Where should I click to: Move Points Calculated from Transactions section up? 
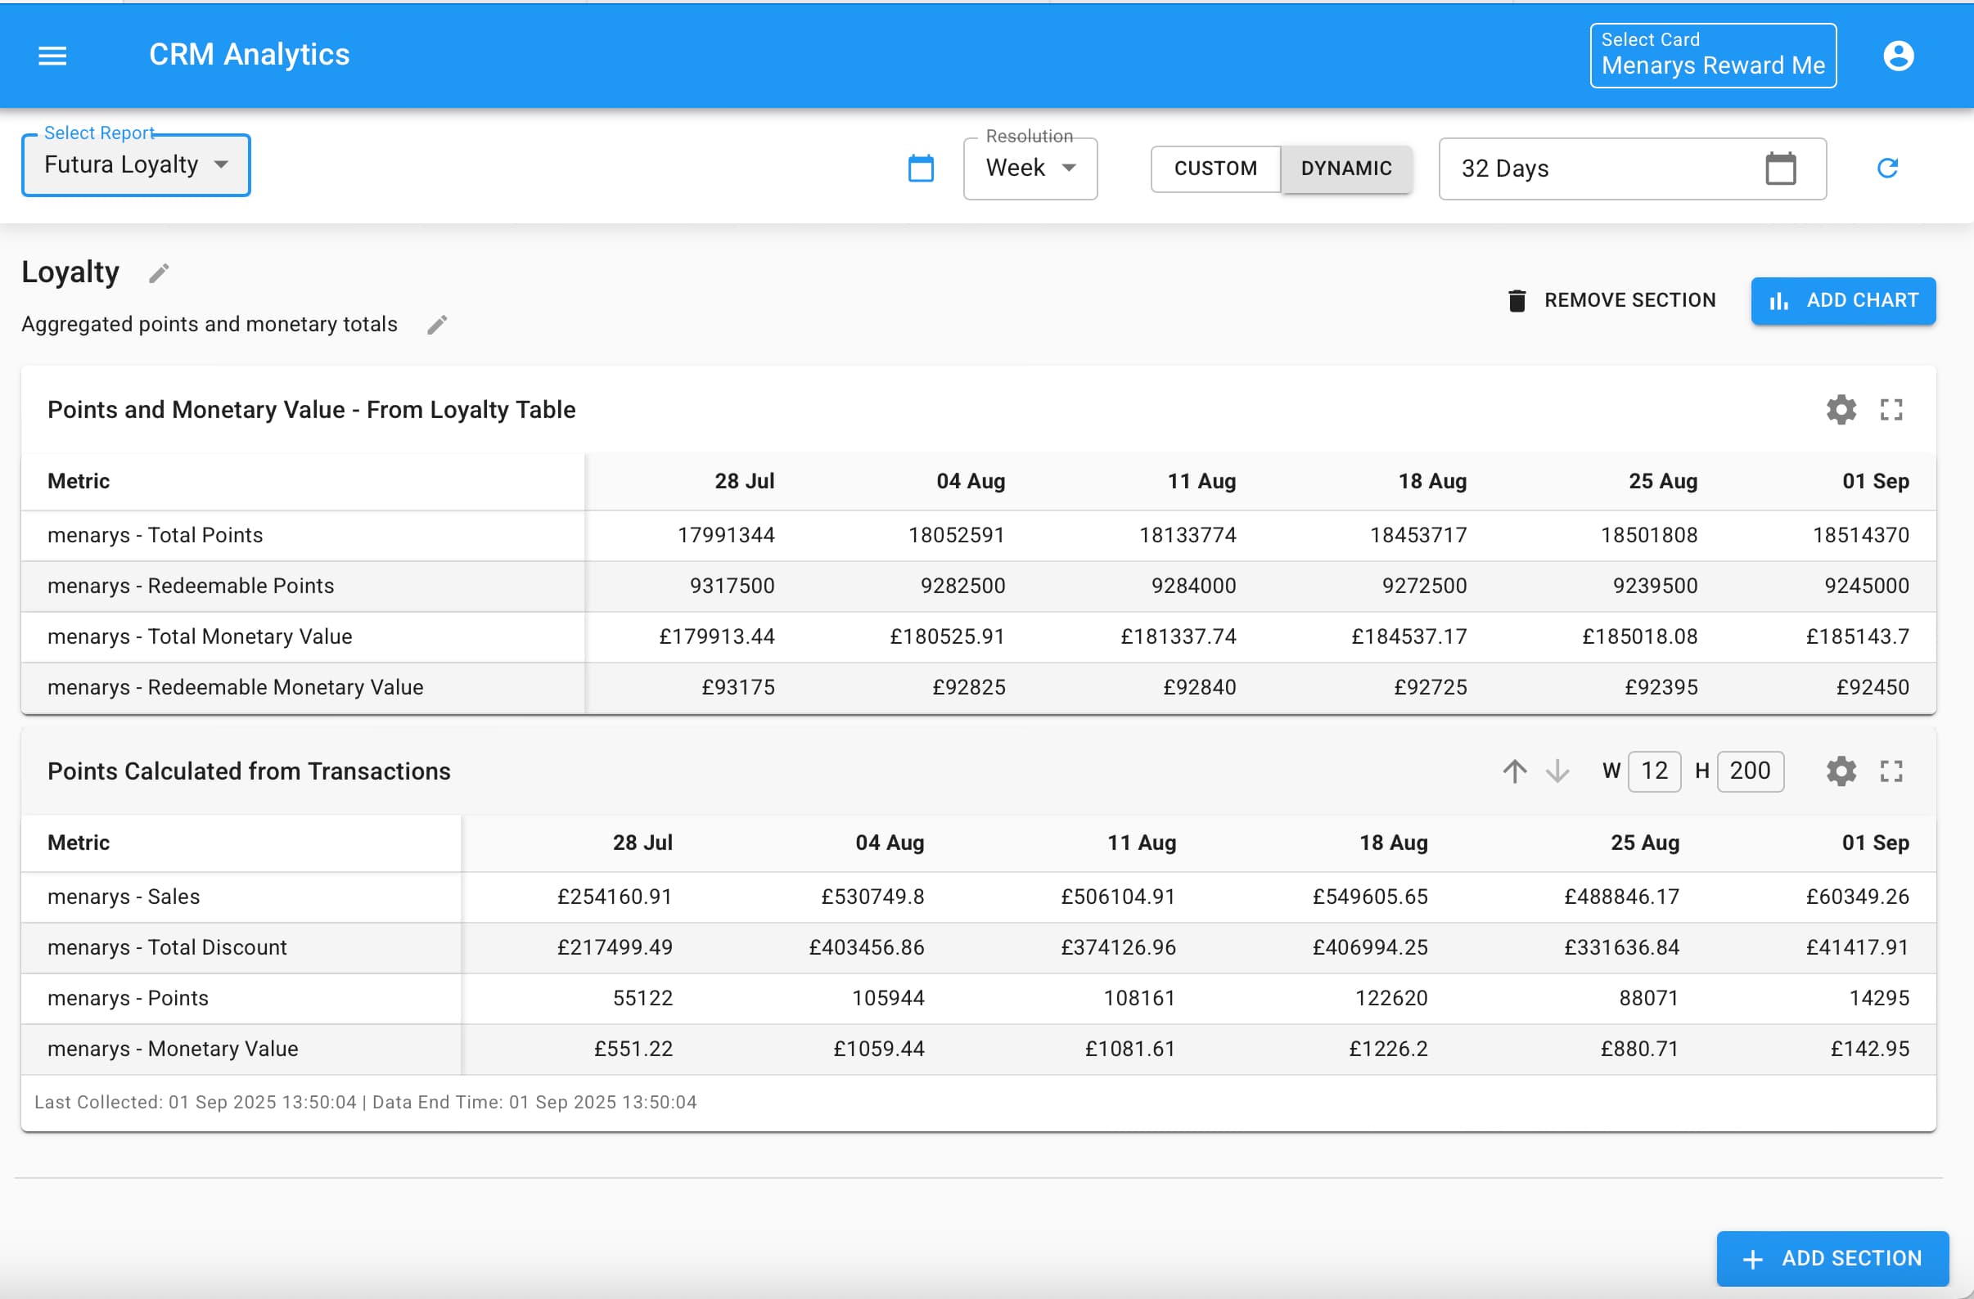pyautogui.click(x=1514, y=771)
